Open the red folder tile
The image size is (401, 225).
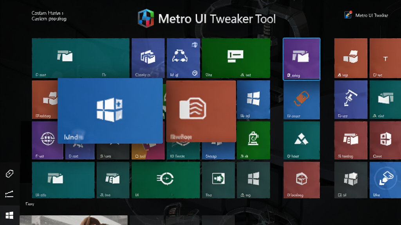(350, 140)
